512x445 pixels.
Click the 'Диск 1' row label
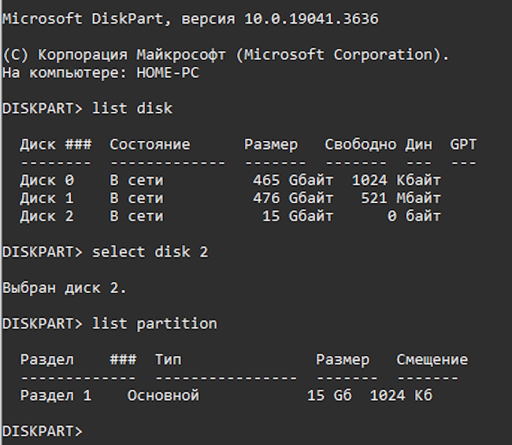tap(47, 198)
